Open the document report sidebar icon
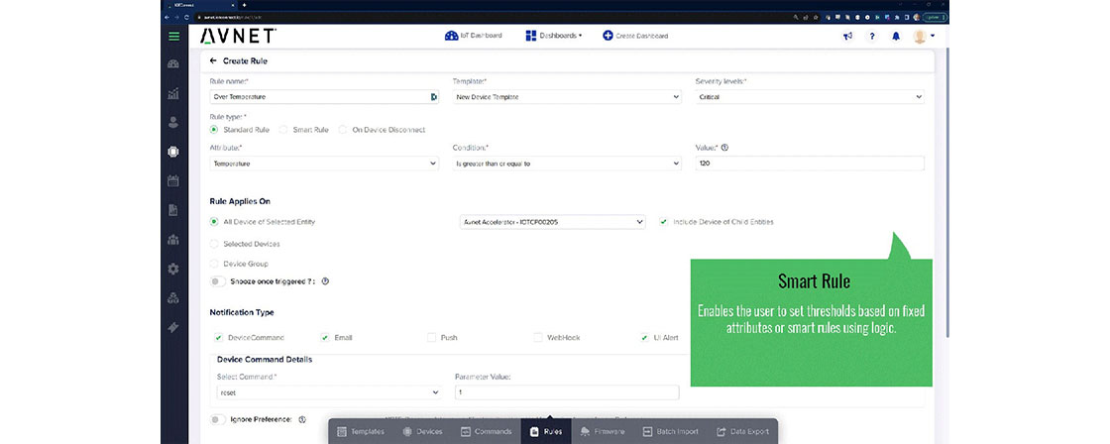The image size is (1110, 444). (173, 210)
